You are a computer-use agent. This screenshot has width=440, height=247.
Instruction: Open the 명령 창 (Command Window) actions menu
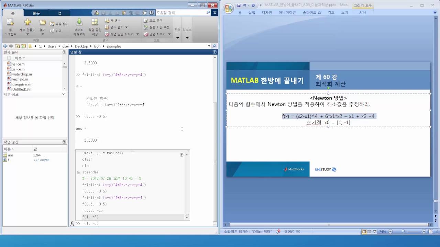tap(215, 52)
